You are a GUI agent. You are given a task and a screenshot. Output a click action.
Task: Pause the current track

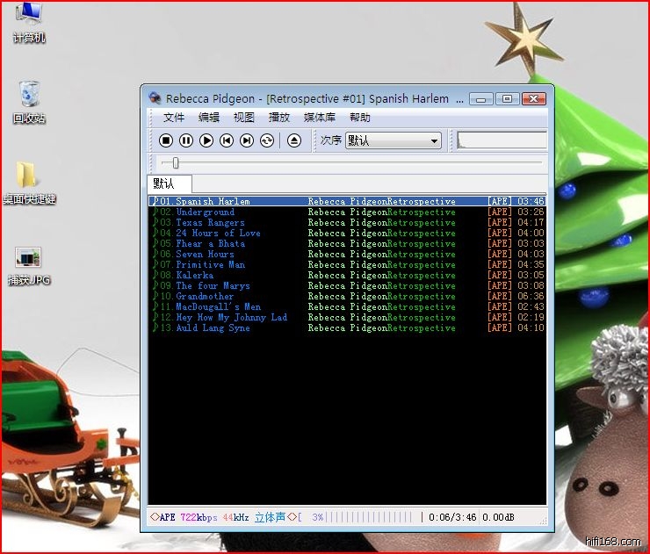186,140
